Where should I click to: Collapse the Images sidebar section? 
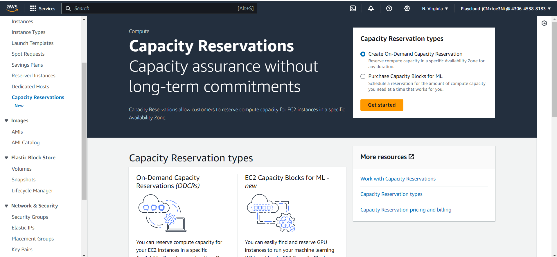[6, 121]
